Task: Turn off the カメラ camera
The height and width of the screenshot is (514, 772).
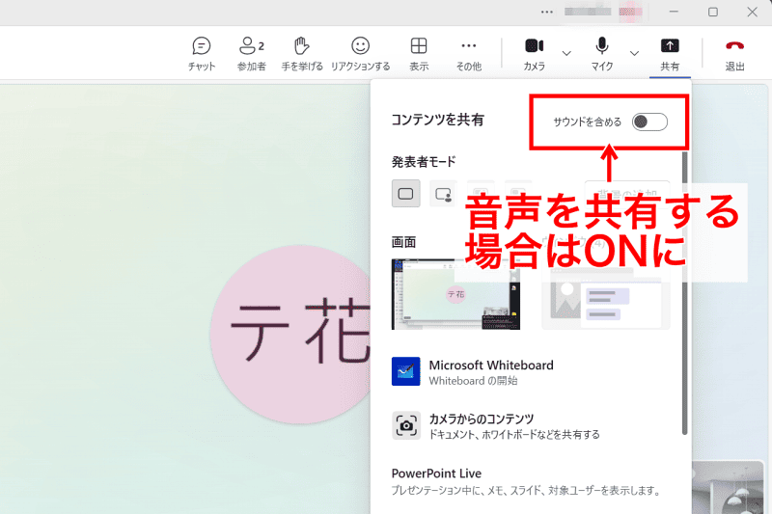Action: point(534,53)
